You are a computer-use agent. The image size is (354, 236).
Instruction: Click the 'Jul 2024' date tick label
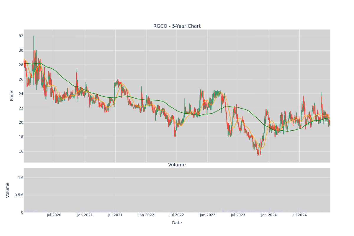pyautogui.click(x=299, y=215)
